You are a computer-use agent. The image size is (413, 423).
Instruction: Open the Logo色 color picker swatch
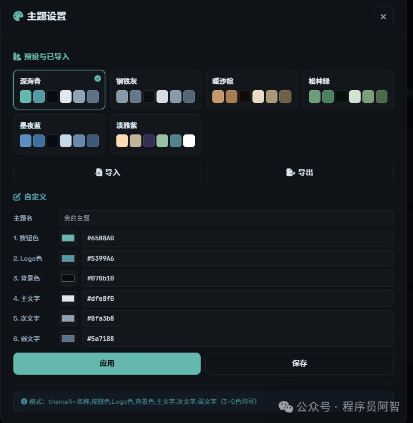click(68, 258)
